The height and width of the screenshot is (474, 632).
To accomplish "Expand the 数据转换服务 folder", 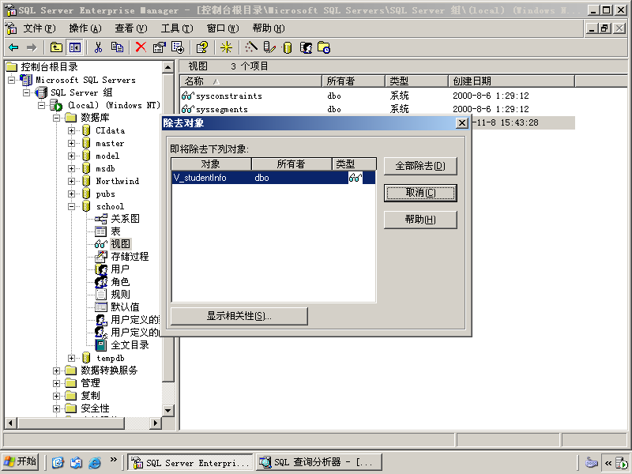I will click(56, 371).
